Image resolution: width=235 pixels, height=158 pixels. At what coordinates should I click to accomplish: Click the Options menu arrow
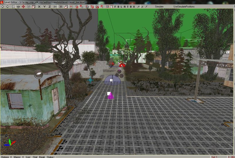(x=11, y=157)
